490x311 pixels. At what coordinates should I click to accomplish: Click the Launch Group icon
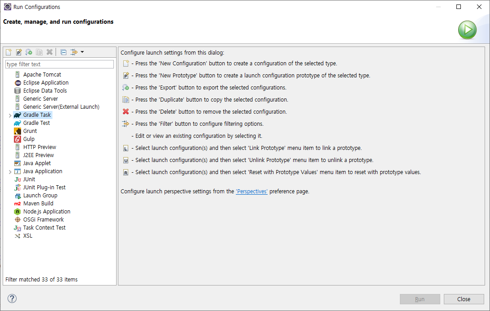coord(18,196)
